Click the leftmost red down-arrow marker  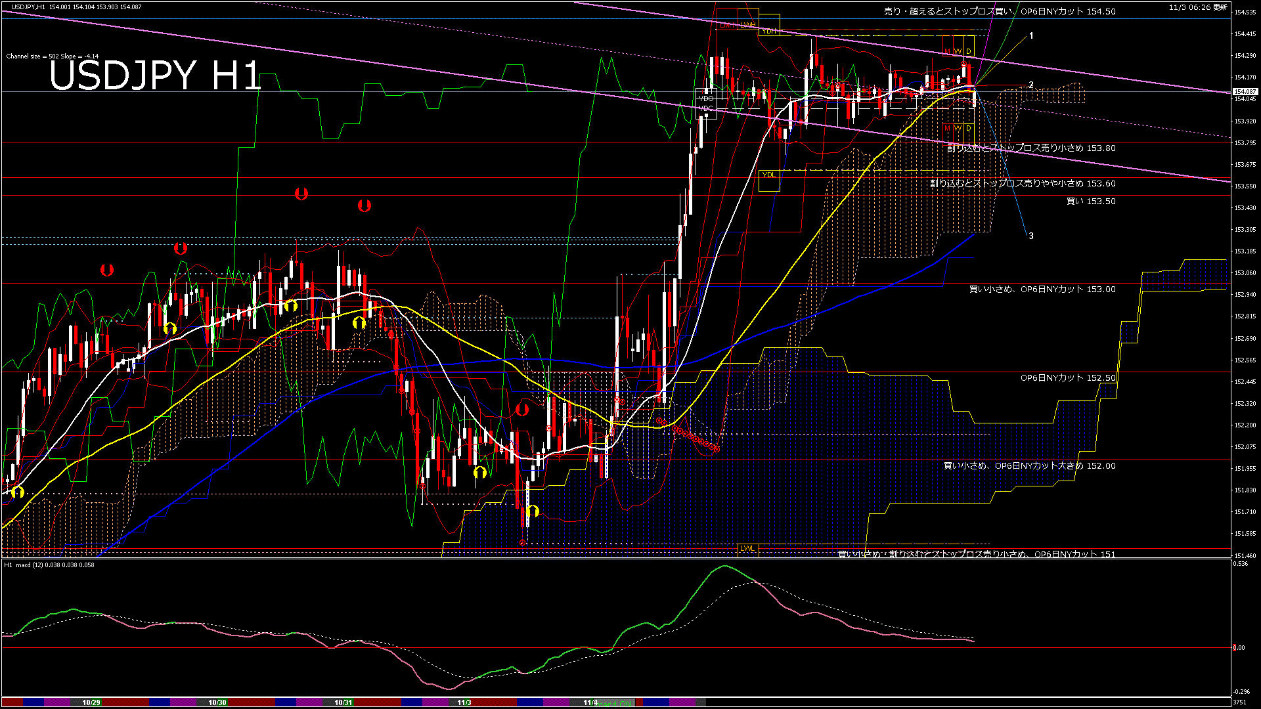pos(106,270)
